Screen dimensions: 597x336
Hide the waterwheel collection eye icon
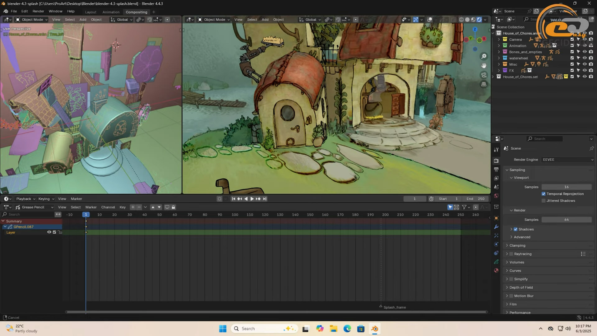coord(585,58)
